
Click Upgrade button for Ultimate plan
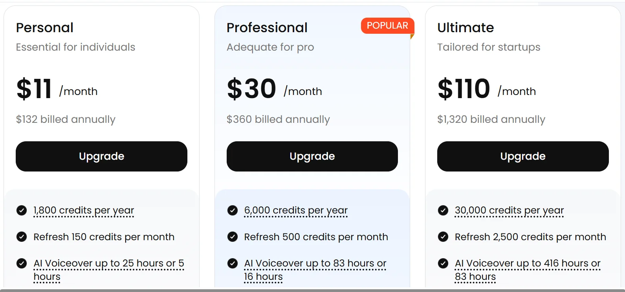coord(522,156)
